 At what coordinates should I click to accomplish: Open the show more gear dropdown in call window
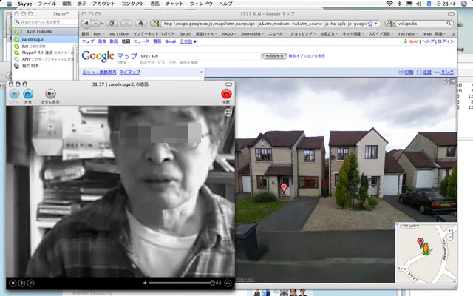[50, 94]
